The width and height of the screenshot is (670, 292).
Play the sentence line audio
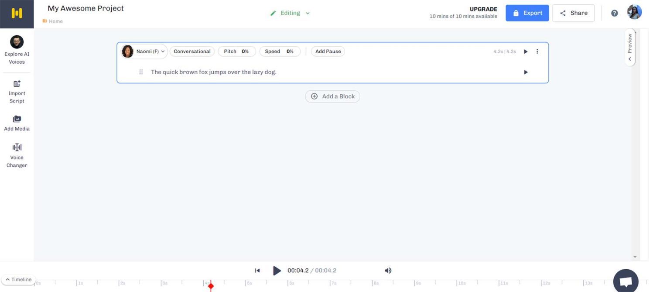coord(526,72)
